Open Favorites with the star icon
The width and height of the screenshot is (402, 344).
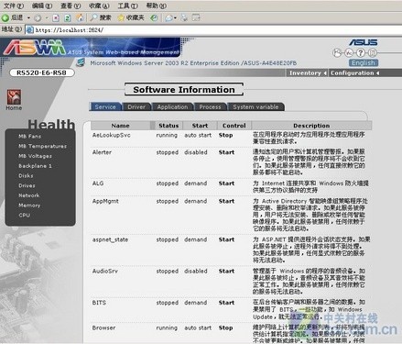pos(131,17)
